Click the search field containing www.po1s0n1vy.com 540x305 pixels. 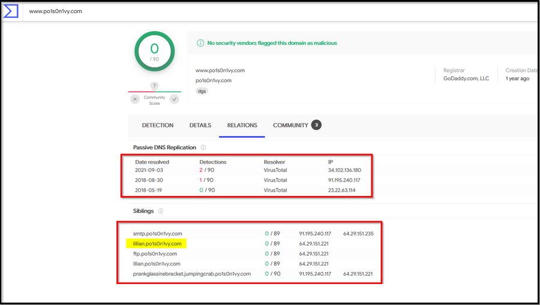281,11
